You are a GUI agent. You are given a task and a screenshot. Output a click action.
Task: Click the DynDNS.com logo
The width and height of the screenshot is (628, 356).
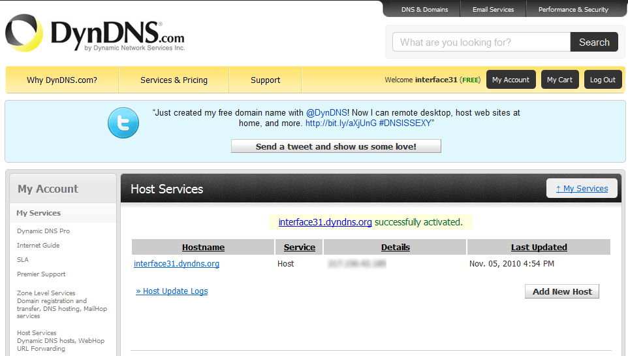pos(95,34)
